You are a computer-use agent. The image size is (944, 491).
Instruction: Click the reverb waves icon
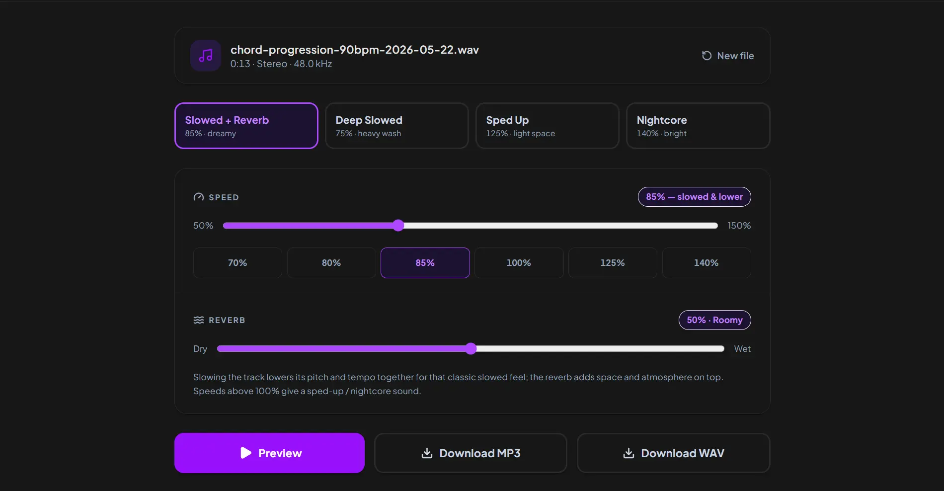(199, 320)
